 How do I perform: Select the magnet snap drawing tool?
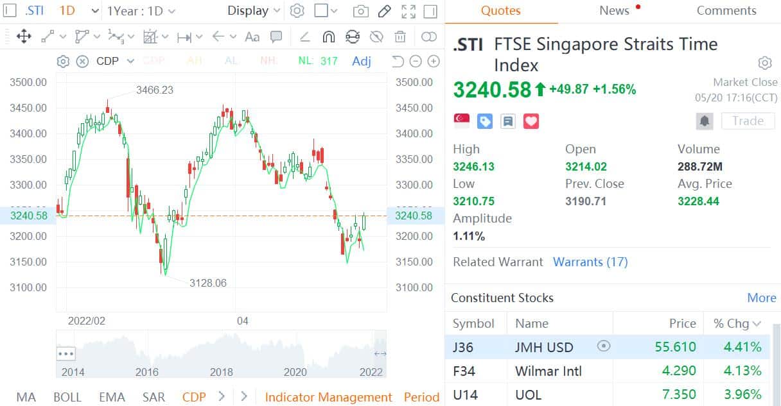click(x=328, y=37)
